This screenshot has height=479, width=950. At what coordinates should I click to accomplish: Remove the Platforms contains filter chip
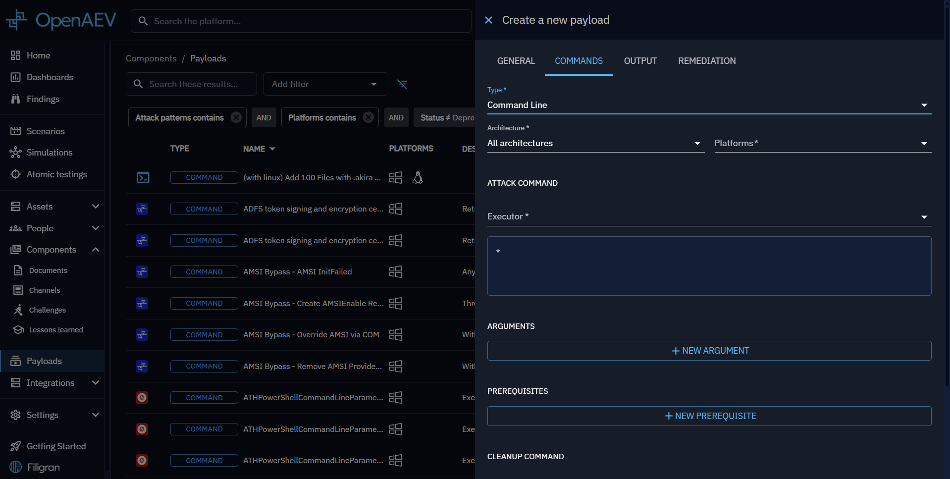click(x=368, y=117)
